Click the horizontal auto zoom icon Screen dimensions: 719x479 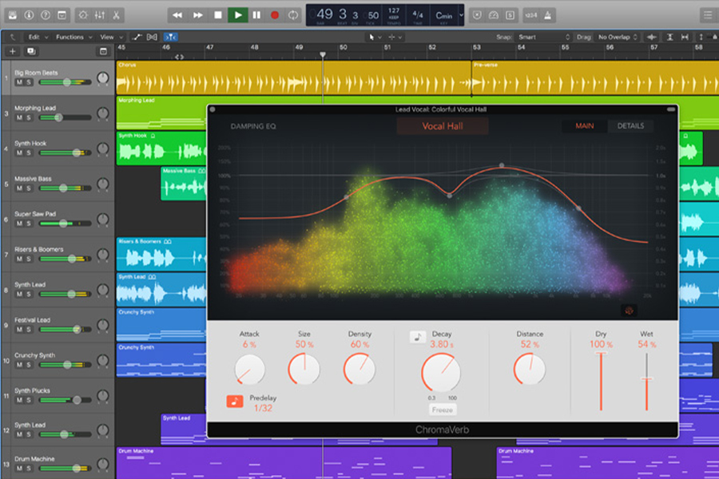(685, 38)
